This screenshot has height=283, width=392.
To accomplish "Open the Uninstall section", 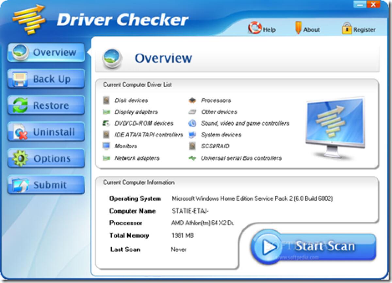I will pos(46,132).
